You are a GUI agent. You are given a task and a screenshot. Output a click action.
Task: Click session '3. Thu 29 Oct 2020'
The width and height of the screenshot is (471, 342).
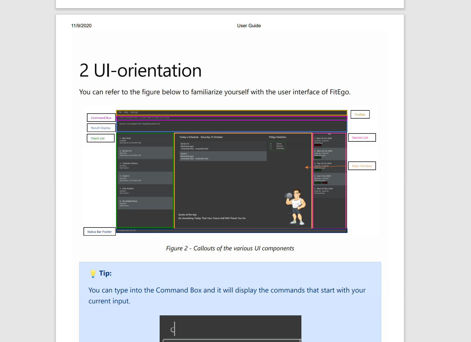[330, 167]
